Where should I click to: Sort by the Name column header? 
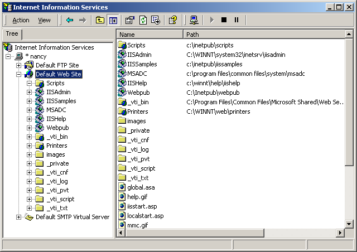click(150, 35)
